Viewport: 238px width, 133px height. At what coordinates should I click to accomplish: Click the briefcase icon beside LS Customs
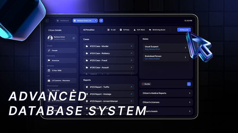49,81
